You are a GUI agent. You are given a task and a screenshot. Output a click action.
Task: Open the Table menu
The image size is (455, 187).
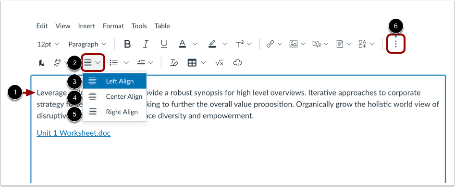tap(162, 26)
